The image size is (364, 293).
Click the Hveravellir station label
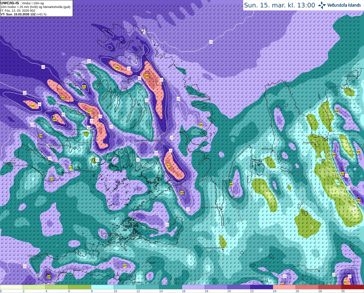(312, 269)
